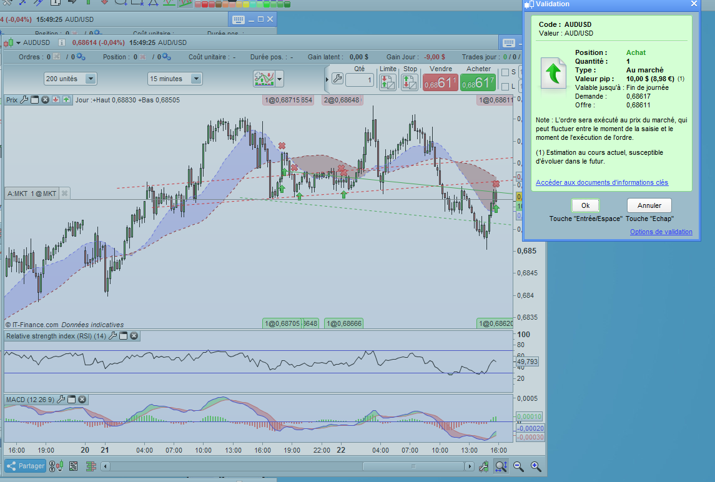Click the add indicators chart icon
The image size is (715, 482).
[264, 79]
